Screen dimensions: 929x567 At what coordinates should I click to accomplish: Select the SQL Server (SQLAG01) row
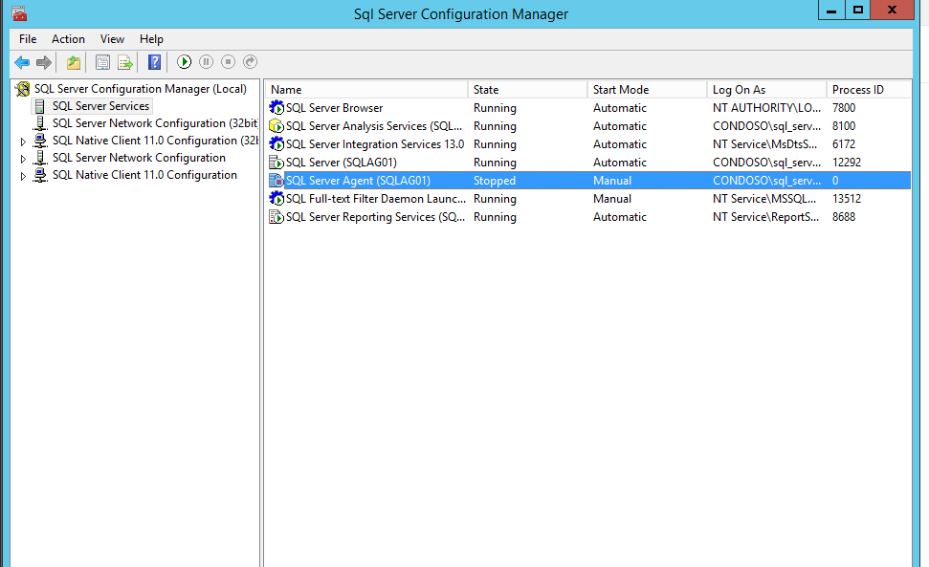coord(587,163)
